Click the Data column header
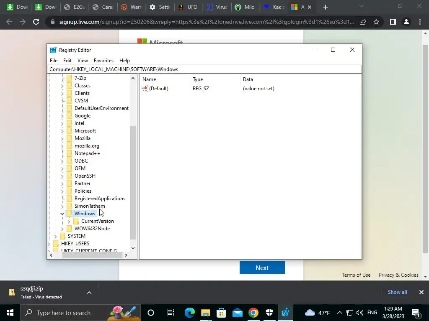The width and height of the screenshot is (429, 321). (x=300, y=79)
